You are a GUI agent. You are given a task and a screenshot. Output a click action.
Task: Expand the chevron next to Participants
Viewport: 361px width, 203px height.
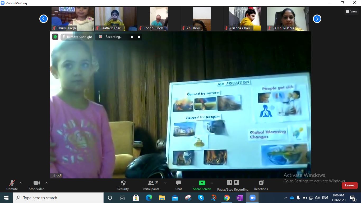165,183
